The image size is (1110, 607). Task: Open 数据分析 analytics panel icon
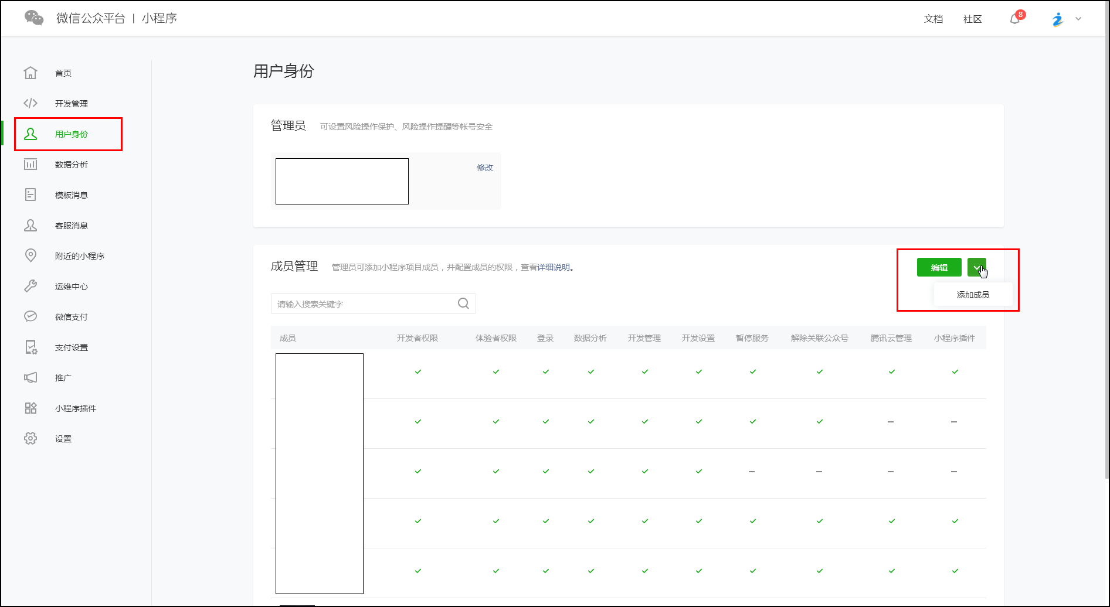pyautogui.click(x=30, y=165)
